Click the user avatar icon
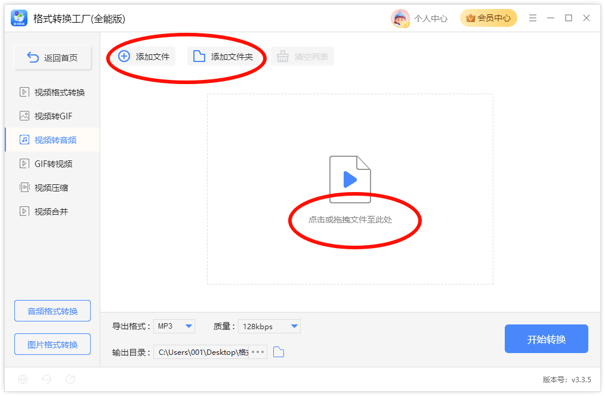 (x=400, y=18)
